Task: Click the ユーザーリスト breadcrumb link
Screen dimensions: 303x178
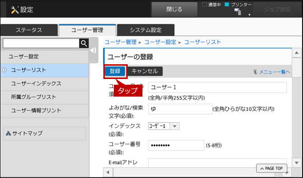Action: 202,42
